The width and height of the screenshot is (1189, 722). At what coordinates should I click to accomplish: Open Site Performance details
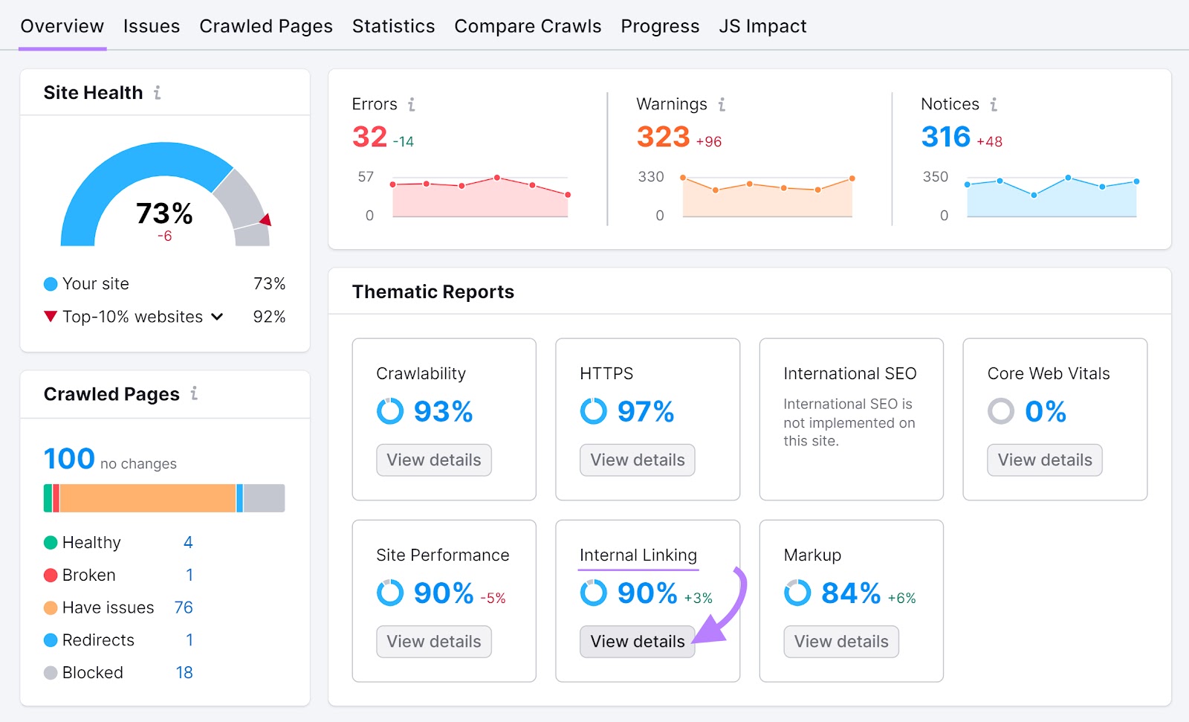(433, 641)
